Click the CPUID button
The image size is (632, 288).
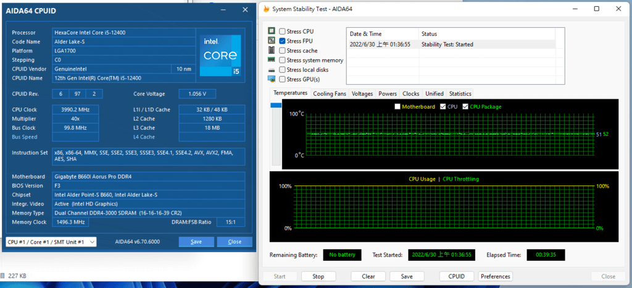point(456,276)
